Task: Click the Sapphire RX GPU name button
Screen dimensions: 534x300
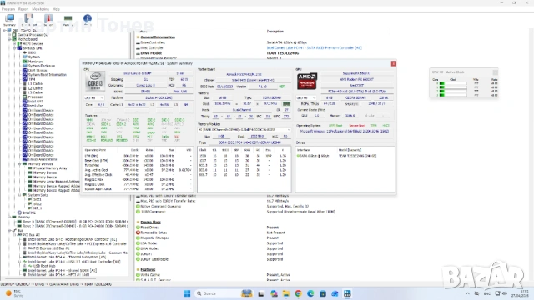Action: 356,73
